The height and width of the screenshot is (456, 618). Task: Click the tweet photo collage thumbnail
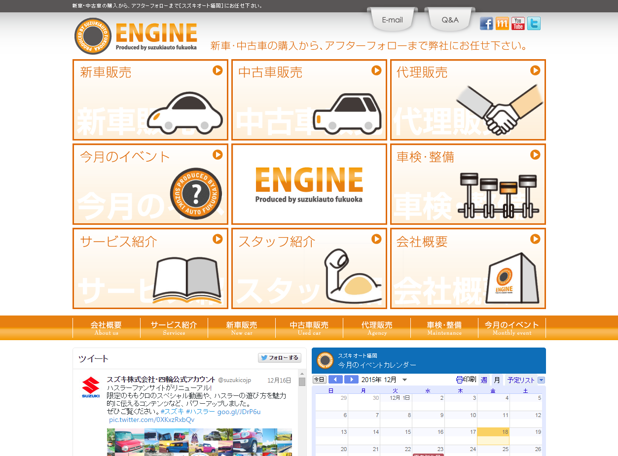pos(199,442)
